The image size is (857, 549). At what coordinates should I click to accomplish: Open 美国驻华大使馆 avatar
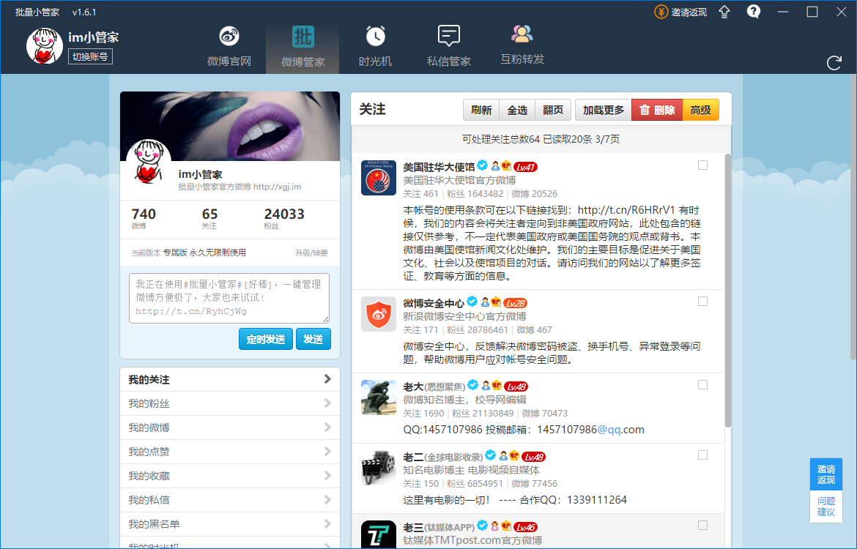pos(378,178)
